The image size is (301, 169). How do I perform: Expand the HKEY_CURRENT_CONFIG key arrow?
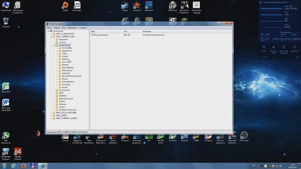(51, 118)
